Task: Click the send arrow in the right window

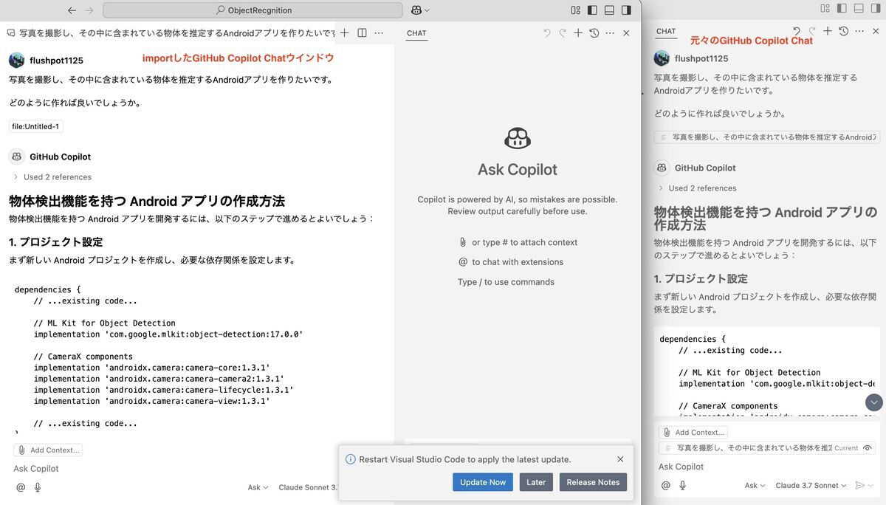Action: [859, 485]
